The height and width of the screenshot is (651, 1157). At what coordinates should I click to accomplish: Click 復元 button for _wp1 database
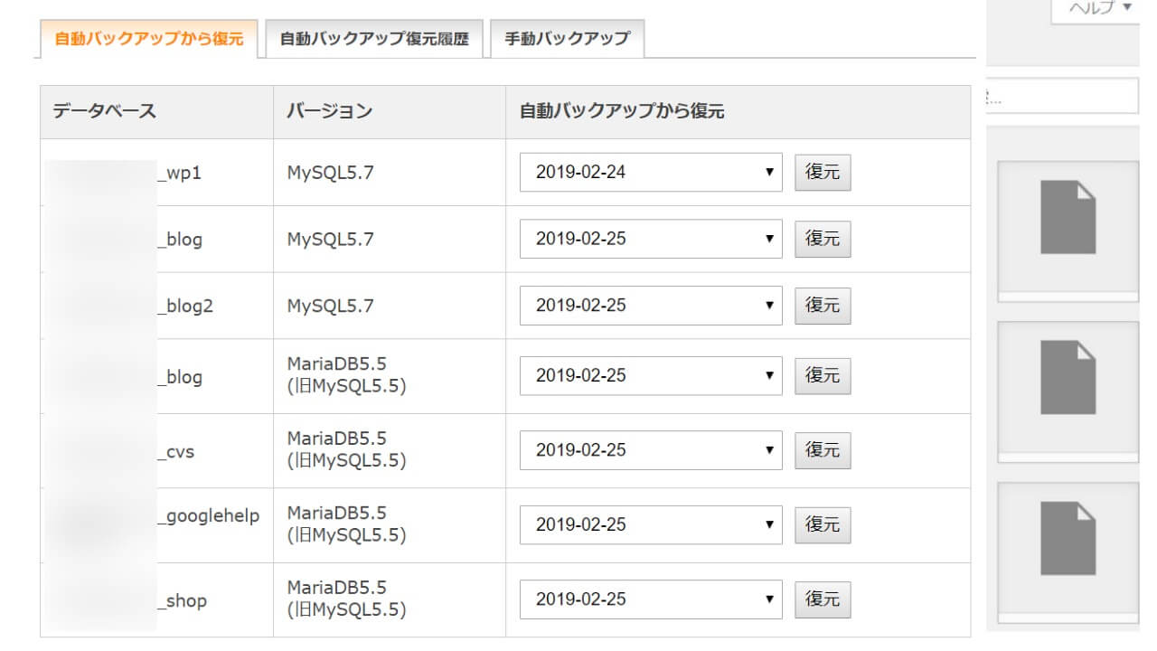(823, 172)
